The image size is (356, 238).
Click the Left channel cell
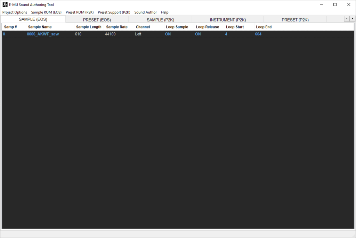[x=138, y=34]
